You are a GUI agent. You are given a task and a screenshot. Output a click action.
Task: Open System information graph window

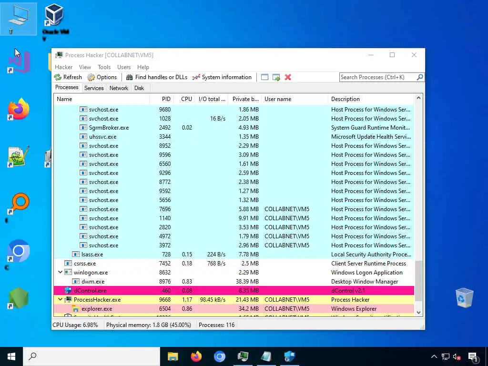222,77
